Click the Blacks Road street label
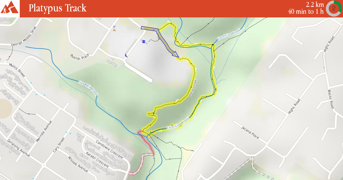This screenshot has height=180, width=343. click(331, 99)
